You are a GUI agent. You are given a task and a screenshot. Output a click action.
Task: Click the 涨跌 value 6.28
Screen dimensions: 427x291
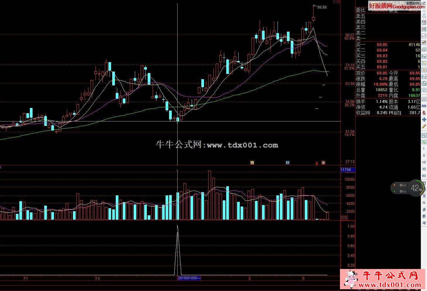click(x=383, y=79)
